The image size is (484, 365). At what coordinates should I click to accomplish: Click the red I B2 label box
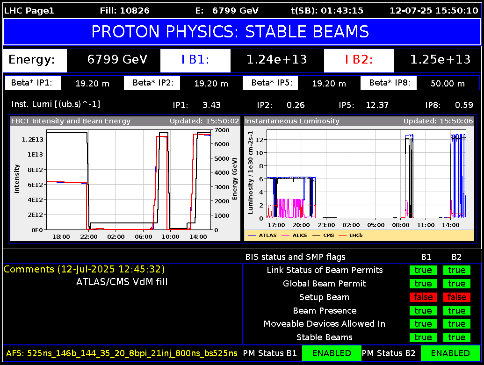(x=359, y=60)
